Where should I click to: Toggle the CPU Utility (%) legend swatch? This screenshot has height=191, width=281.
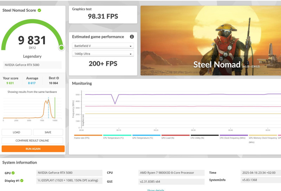[205, 135]
